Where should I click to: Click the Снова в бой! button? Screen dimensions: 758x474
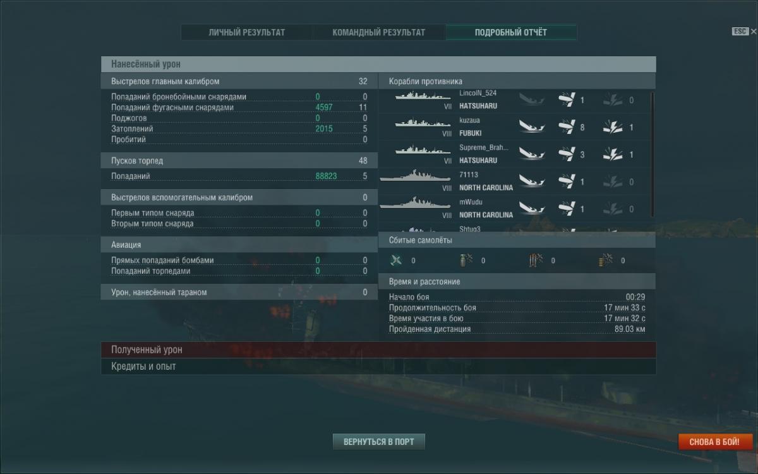[x=716, y=442]
